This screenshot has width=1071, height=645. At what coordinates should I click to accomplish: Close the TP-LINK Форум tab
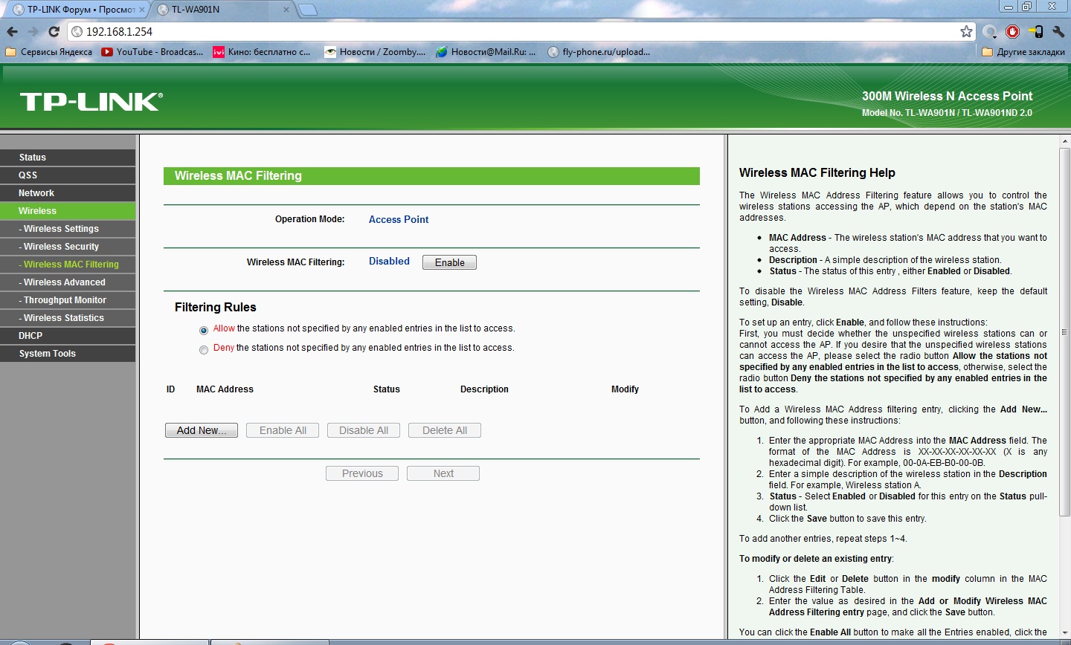point(142,10)
